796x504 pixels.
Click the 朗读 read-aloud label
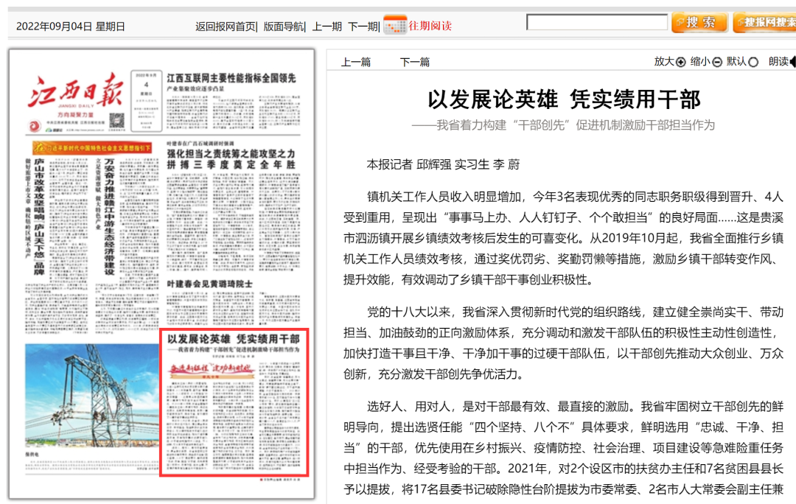(x=778, y=61)
